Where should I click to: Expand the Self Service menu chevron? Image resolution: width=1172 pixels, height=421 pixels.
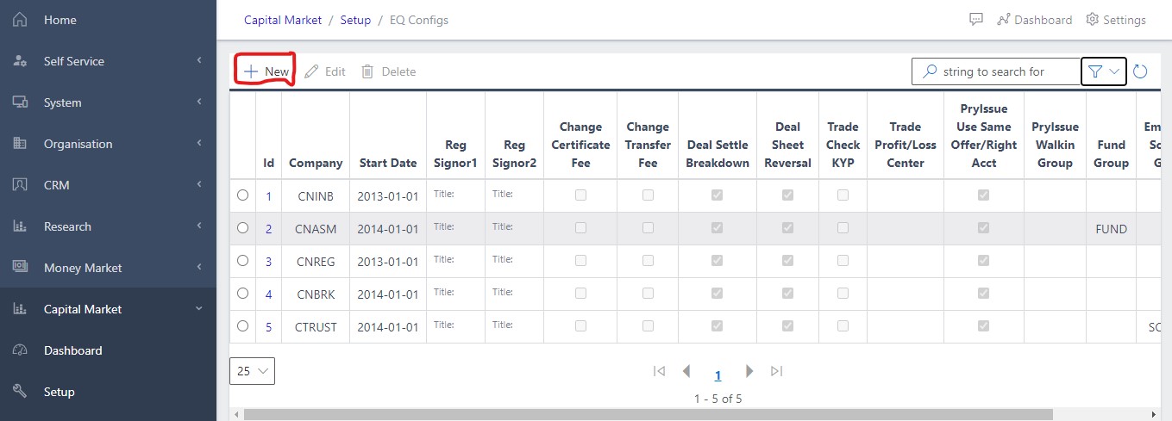199,61
